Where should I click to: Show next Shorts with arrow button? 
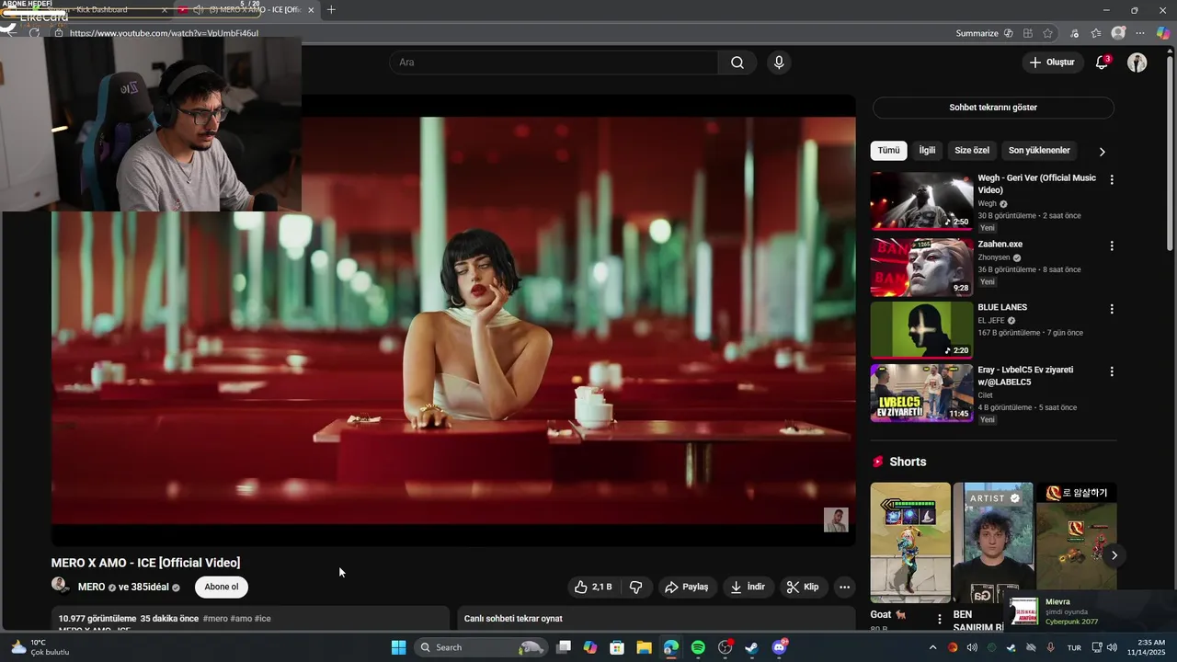pos(1114,554)
